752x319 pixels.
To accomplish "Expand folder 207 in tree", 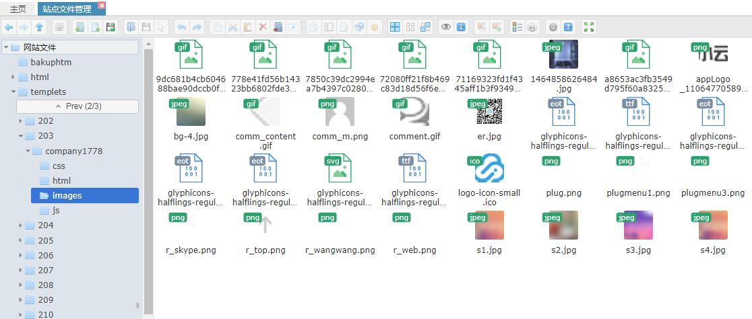I will coord(20,271).
